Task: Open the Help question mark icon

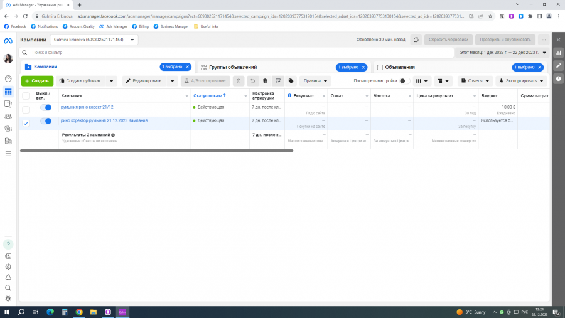Action: click(8, 245)
